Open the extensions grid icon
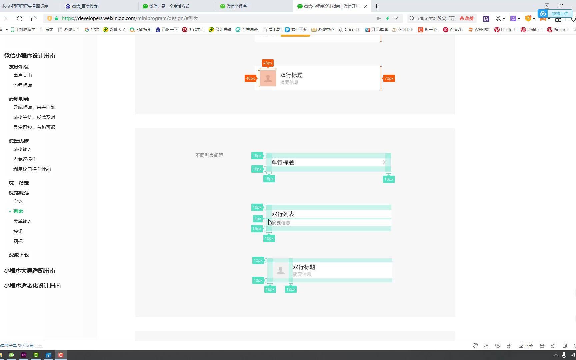The height and width of the screenshot is (360, 576). pos(558,19)
